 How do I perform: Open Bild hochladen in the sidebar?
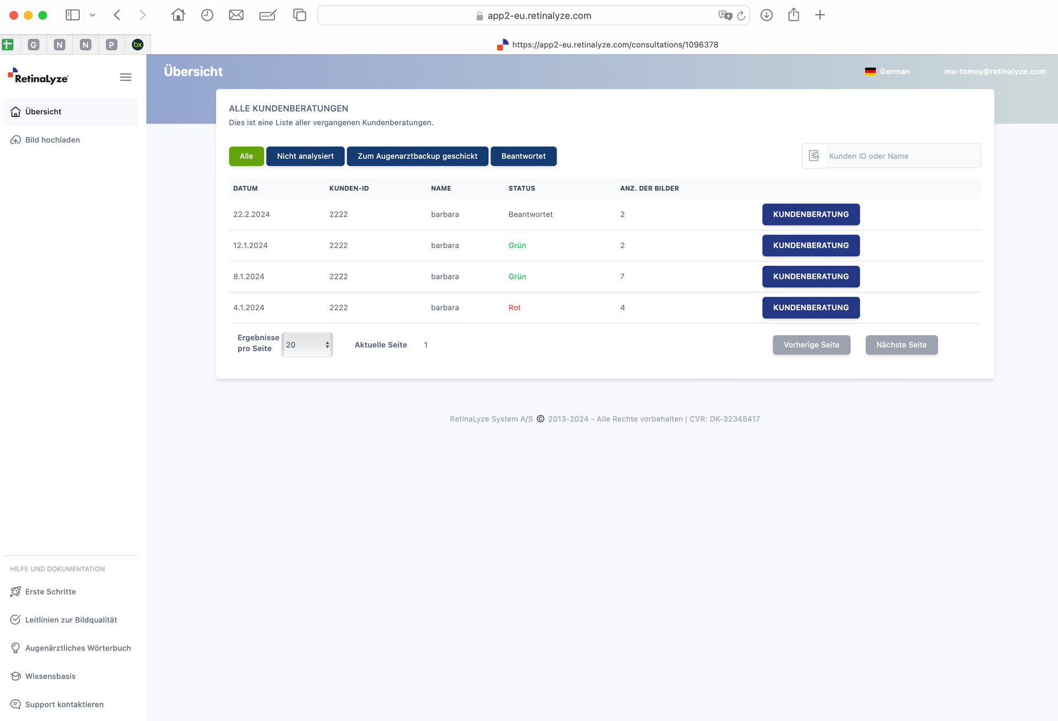pos(71,140)
